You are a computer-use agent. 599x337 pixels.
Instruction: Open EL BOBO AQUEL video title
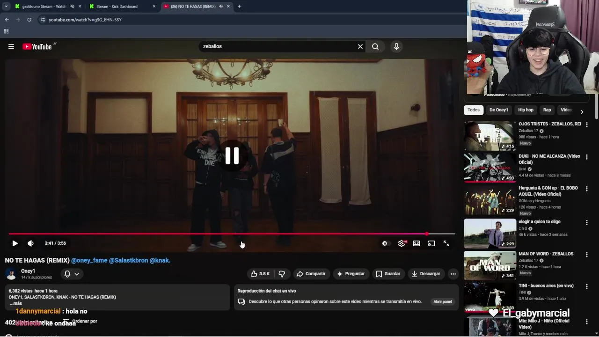tap(548, 191)
